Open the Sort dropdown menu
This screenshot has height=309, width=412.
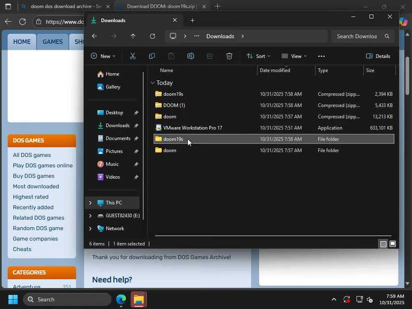click(258, 56)
